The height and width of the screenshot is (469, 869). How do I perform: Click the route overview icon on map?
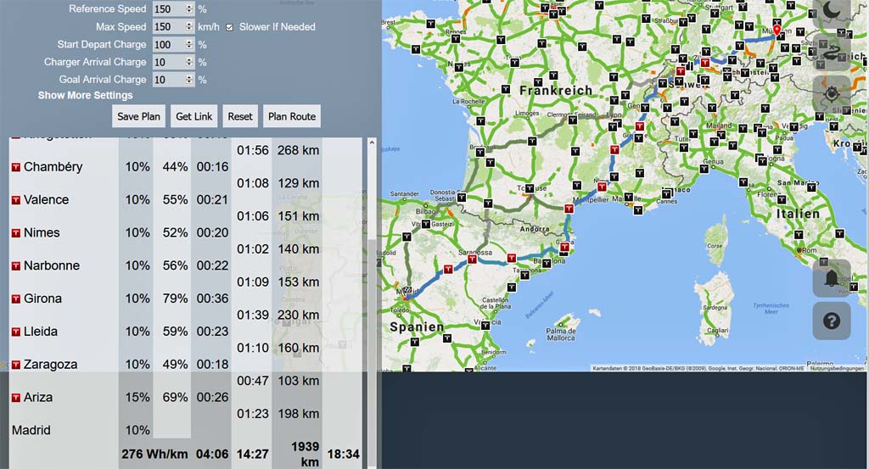click(x=832, y=51)
